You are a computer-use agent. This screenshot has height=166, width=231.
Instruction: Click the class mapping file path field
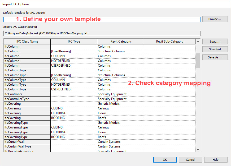pos(102,33)
